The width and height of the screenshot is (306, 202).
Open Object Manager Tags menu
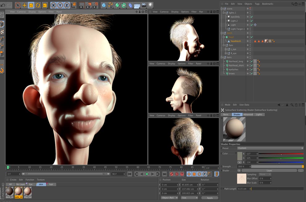257,4
